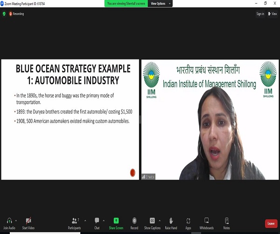The height and width of the screenshot is (234, 280).
Task: Start recording with the Record button
Action: (x=134, y=223)
